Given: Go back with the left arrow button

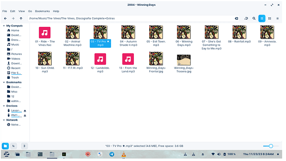Looking at the screenshot, I should pyautogui.click(x=5, y=18).
